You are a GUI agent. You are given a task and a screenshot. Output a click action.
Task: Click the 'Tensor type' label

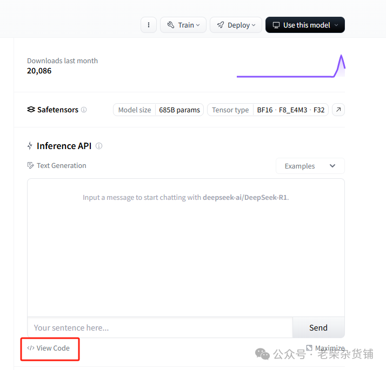point(230,110)
